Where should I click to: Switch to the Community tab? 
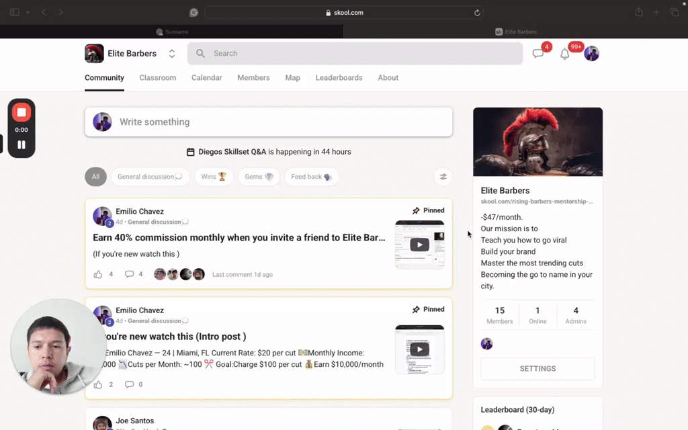pos(104,78)
